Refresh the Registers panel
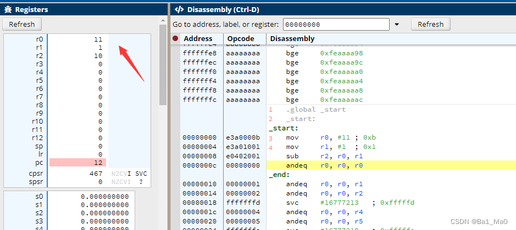The width and height of the screenshot is (516, 230). coord(22,24)
